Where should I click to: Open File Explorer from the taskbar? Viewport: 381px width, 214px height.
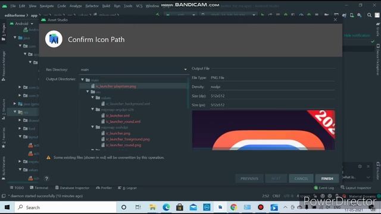pos(152,207)
